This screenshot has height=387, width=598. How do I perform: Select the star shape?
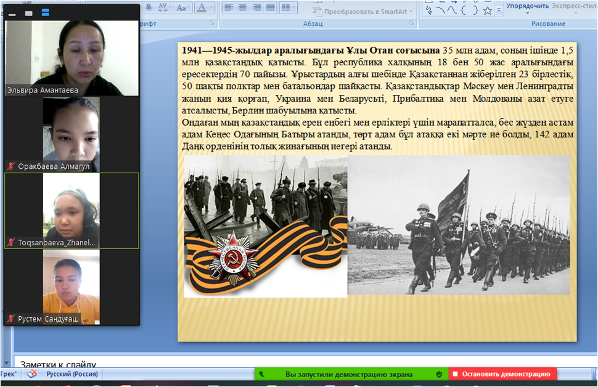click(x=487, y=10)
